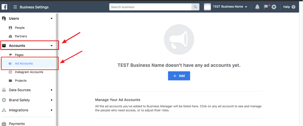Viewport: 303px width, 126px height.
Task: Click the search magnifier button
Action: (x=195, y=7)
